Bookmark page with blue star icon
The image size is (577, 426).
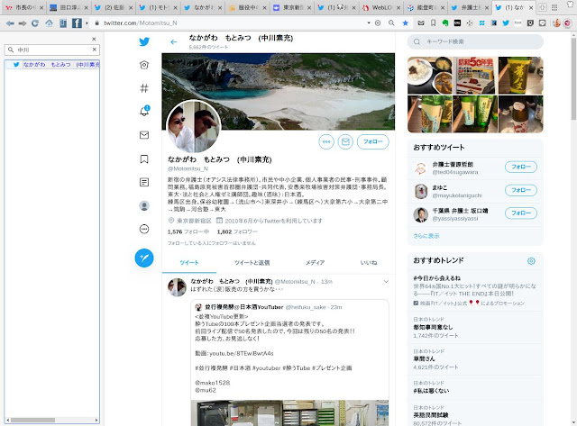click(405, 23)
